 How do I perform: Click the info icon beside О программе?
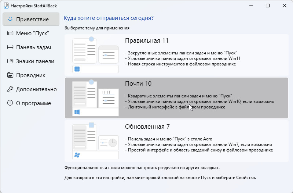[x=10, y=103]
